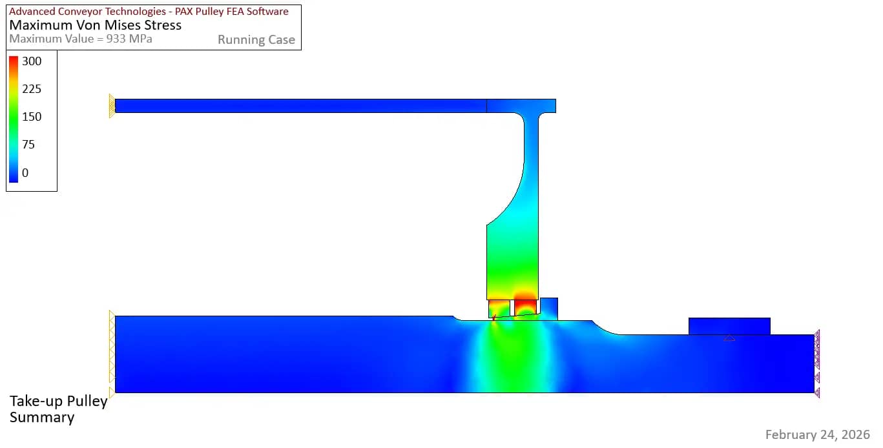Click the 225 legend value

click(x=32, y=89)
